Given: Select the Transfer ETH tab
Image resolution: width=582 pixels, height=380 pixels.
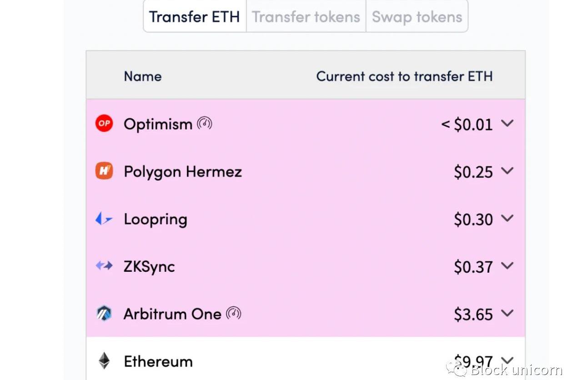Looking at the screenshot, I should tap(195, 17).
